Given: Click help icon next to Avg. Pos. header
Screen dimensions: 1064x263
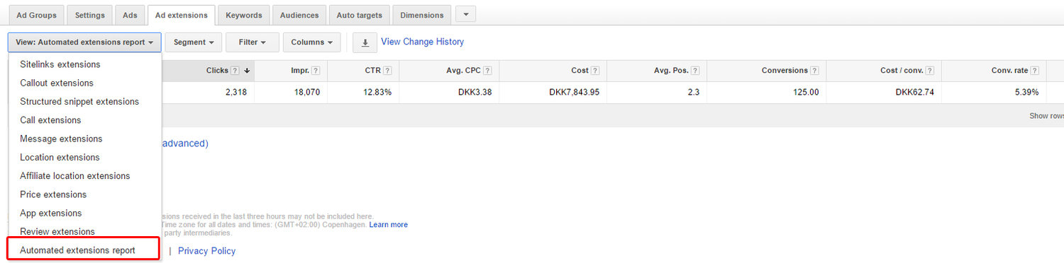Looking at the screenshot, I should click(x=695, y=71).
